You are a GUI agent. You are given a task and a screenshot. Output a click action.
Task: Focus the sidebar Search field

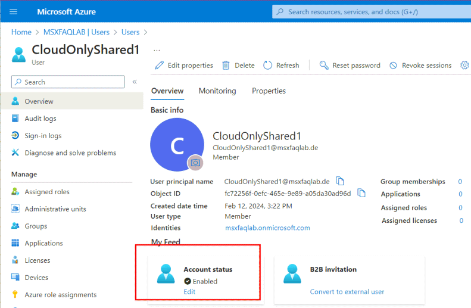click(x=68, y=82)
